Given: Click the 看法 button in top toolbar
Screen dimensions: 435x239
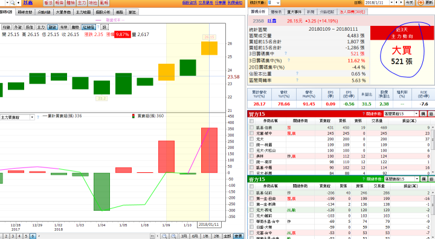Looking at the screenshot, I should click(x=48, y=3).
